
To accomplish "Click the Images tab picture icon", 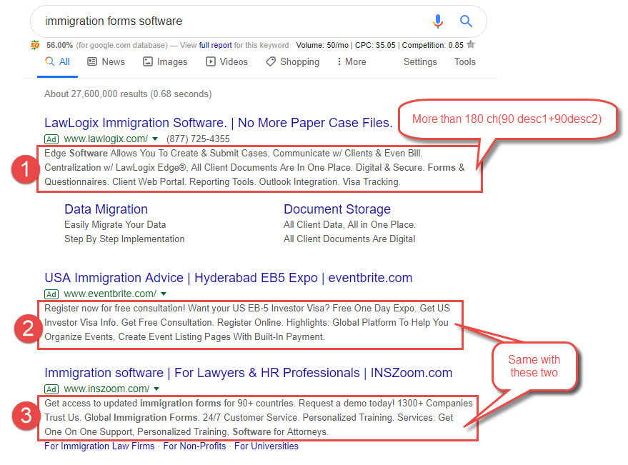I will [148, 61].
